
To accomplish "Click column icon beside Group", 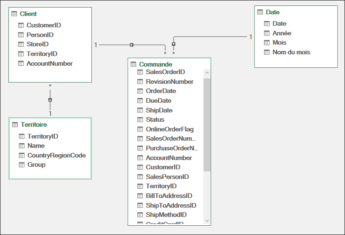I will click(x=21, y=165).
